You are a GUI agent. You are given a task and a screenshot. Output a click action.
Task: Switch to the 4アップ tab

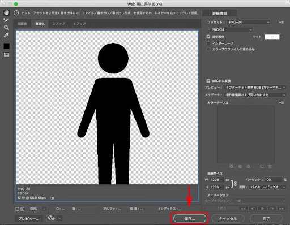pyautogui.click(x=79, y=24)
